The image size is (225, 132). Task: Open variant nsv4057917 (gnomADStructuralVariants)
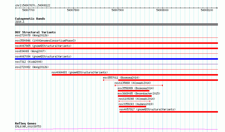point(147,109)
